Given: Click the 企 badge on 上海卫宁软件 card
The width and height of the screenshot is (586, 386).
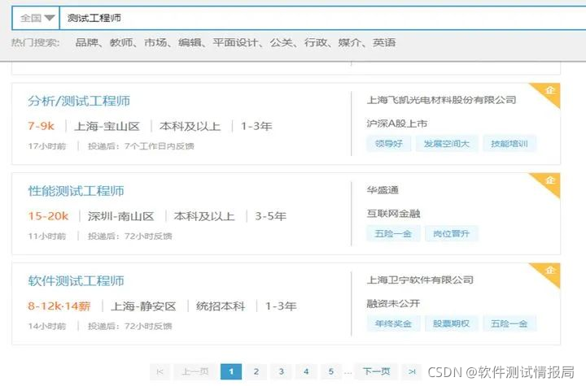Looking at the screenshot, I should tap(550, 271).
